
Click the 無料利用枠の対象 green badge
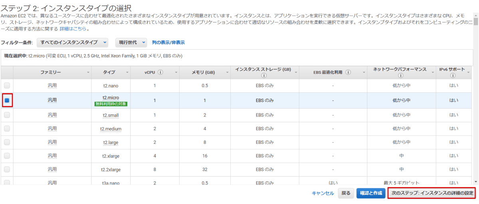pyautogui.click(x=111, y=104)
